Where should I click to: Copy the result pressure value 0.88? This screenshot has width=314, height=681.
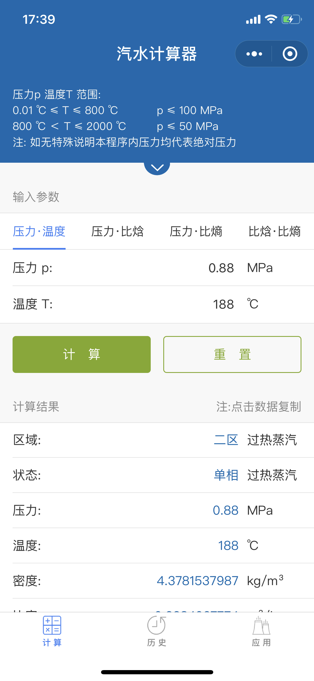pos(226,510)
